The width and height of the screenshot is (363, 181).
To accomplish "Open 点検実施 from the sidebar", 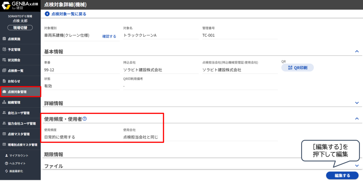I will tap(14, 39).
